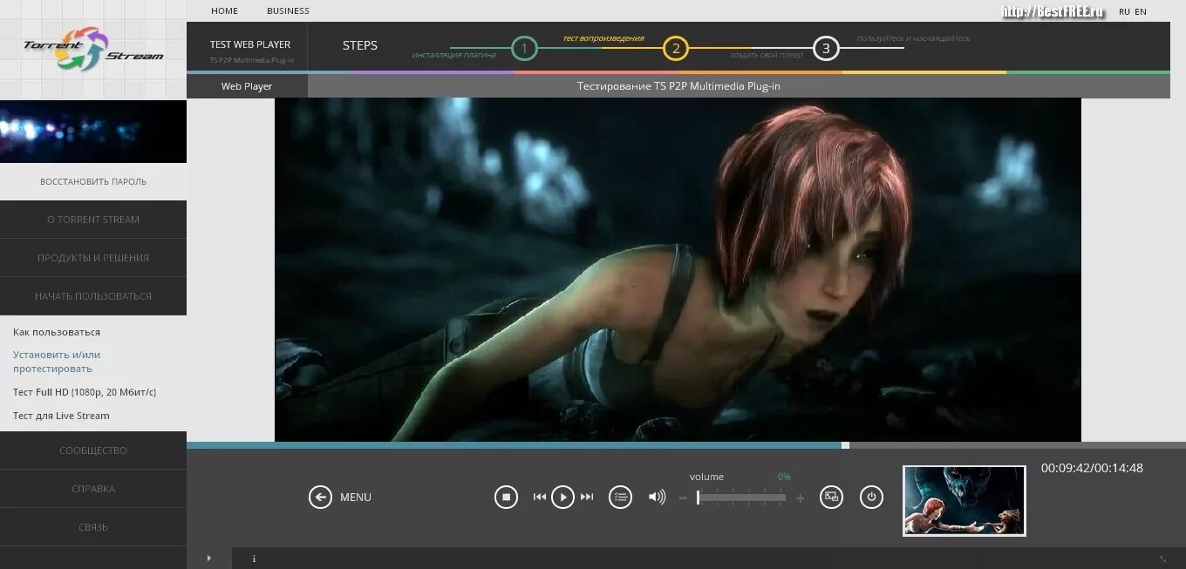This screenshot has height=569, width=1186.
Task: Open Тест для Live Stream link
Action: click(x=61, y=416)
